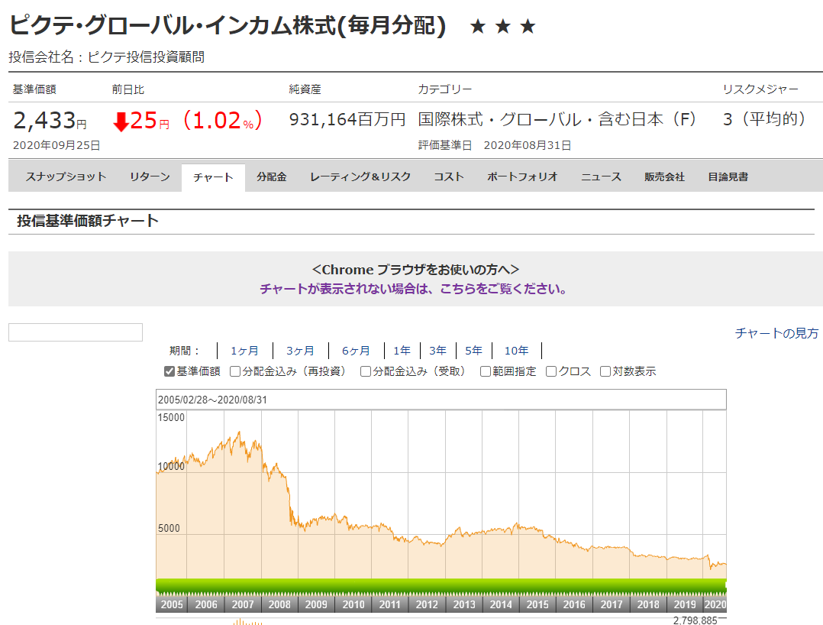Click the chart date range 2005/02/28～2020/08/31
Viewport: 823px width, 625px height.
212,400
